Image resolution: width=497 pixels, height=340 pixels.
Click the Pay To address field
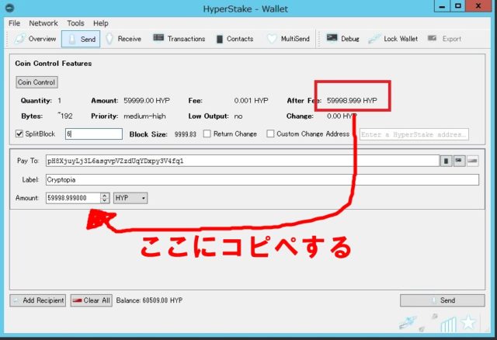coord(242,161)
